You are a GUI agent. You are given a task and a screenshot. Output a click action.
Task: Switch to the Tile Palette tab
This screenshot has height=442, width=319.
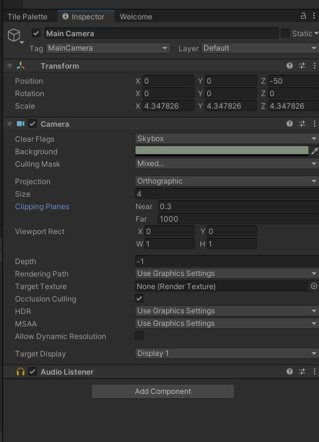click(27, 17)
